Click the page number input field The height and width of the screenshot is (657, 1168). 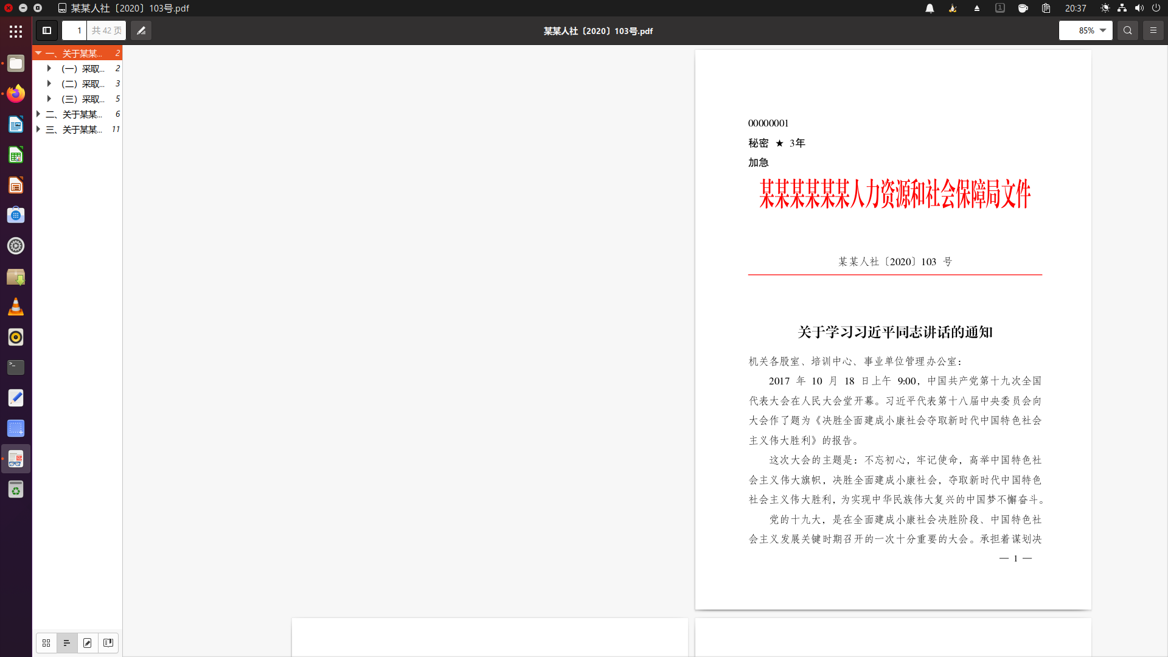[74, 30]
